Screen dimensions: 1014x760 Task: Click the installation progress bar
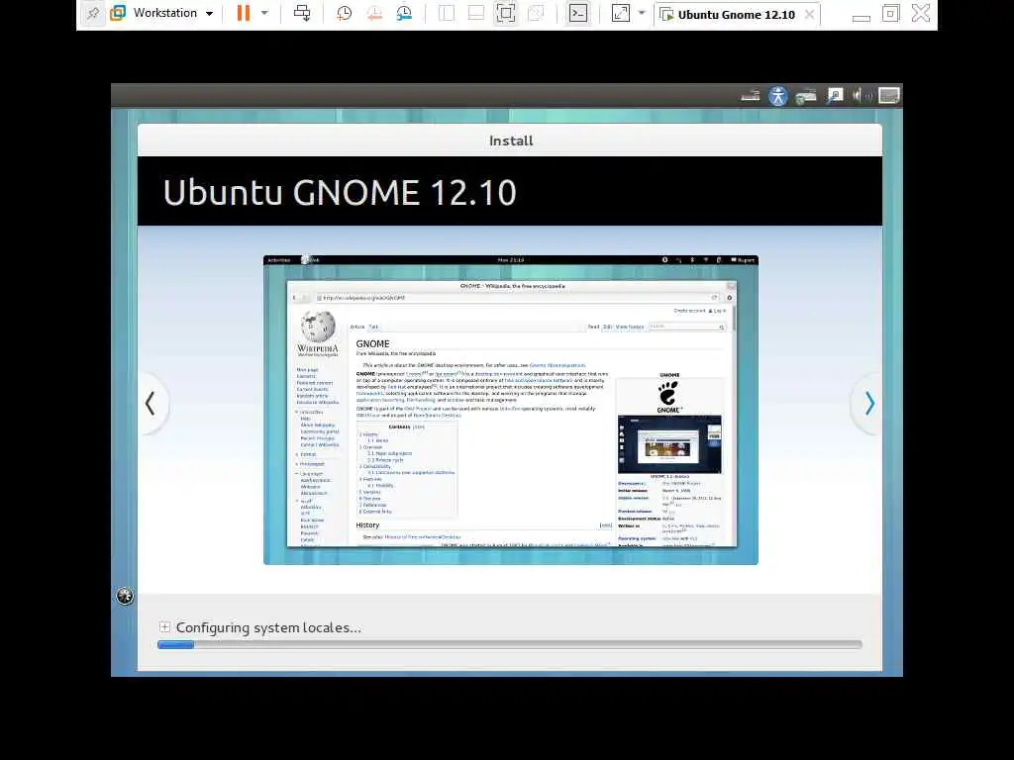tap(510, 644)
